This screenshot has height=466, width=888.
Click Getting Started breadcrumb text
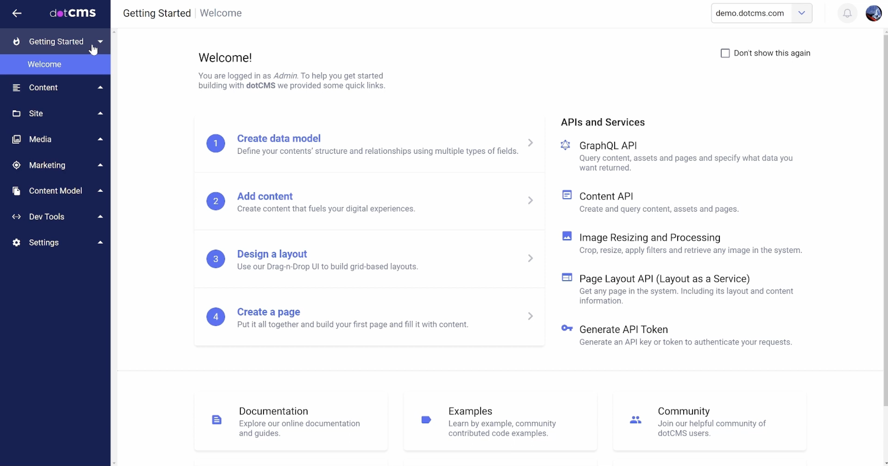(157, 13)
